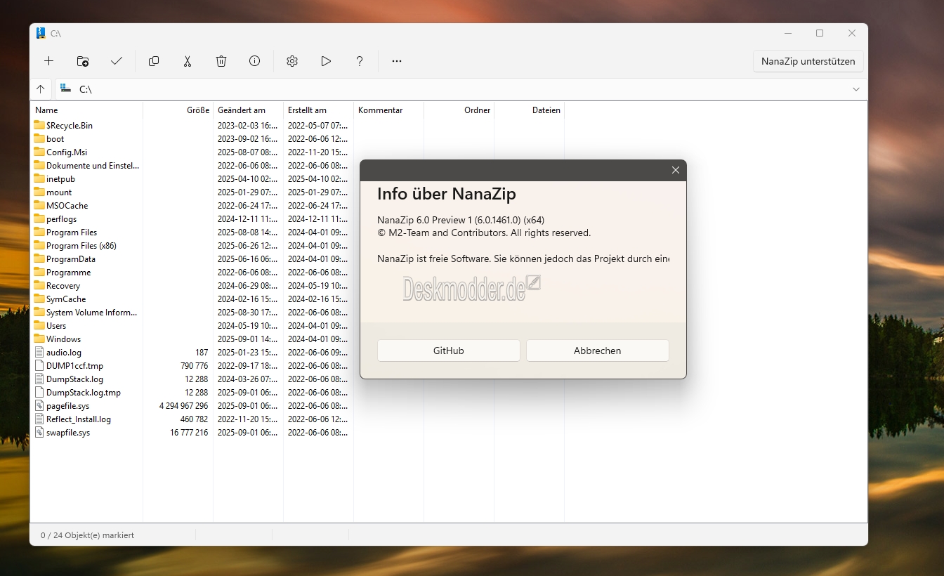Select the Recovery folder name
The height and width of the screenshot is (576, 944).
[x=63, y=286]
